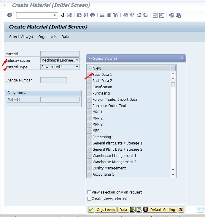The image size is (205, 217).
Task: Select the Purchasing row selector
Action: click(90, 93)
